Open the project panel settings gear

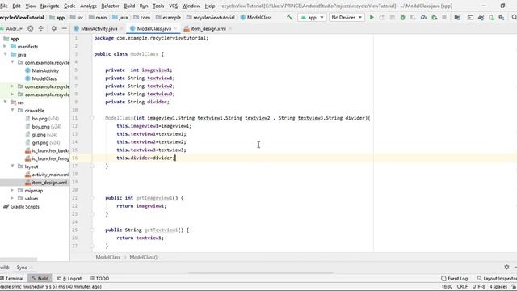point(54,29)
